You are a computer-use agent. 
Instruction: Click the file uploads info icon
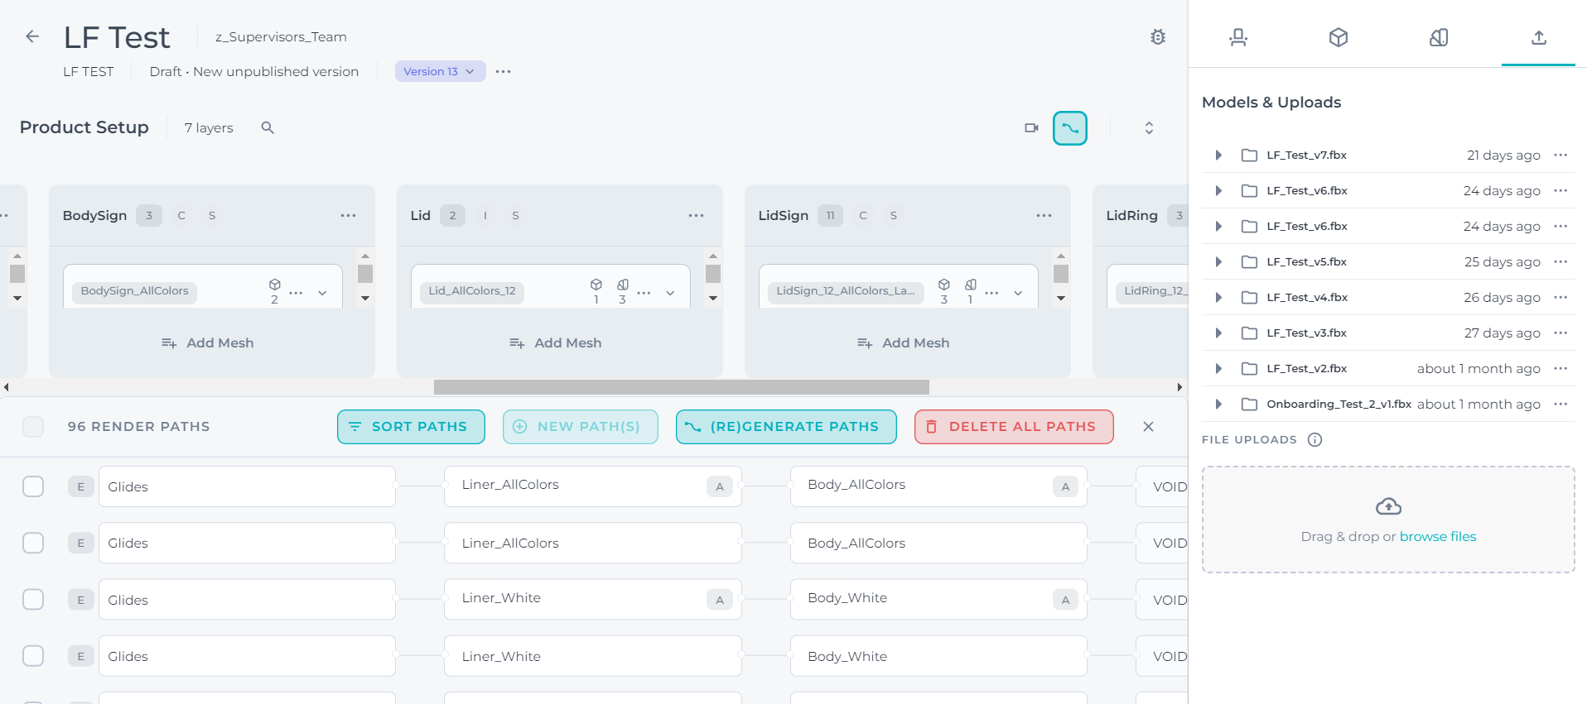tap(1314, 440)
